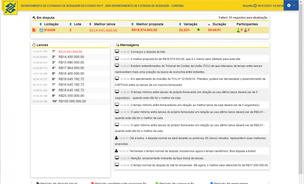304x184 pixels.
Task: Click the Lances panel header
Action: [42, 45]
